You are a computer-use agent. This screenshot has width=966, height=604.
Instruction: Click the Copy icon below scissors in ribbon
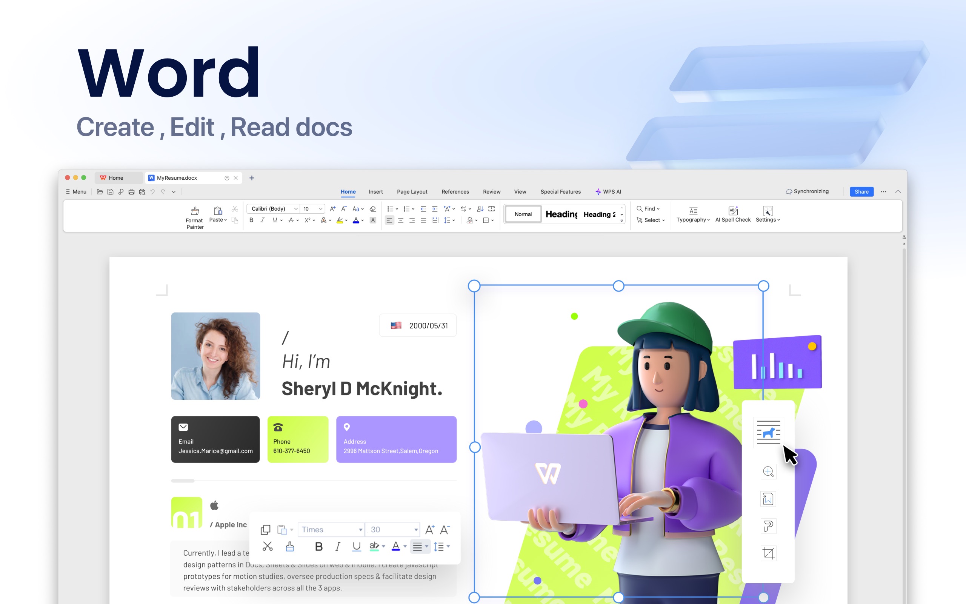pyautogui.click(x=235, y=220)
